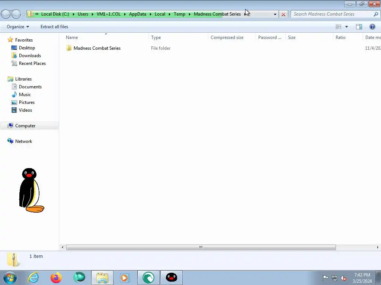Open the recent pages dropdown beside the Forward button

click(x=23, y=14)
